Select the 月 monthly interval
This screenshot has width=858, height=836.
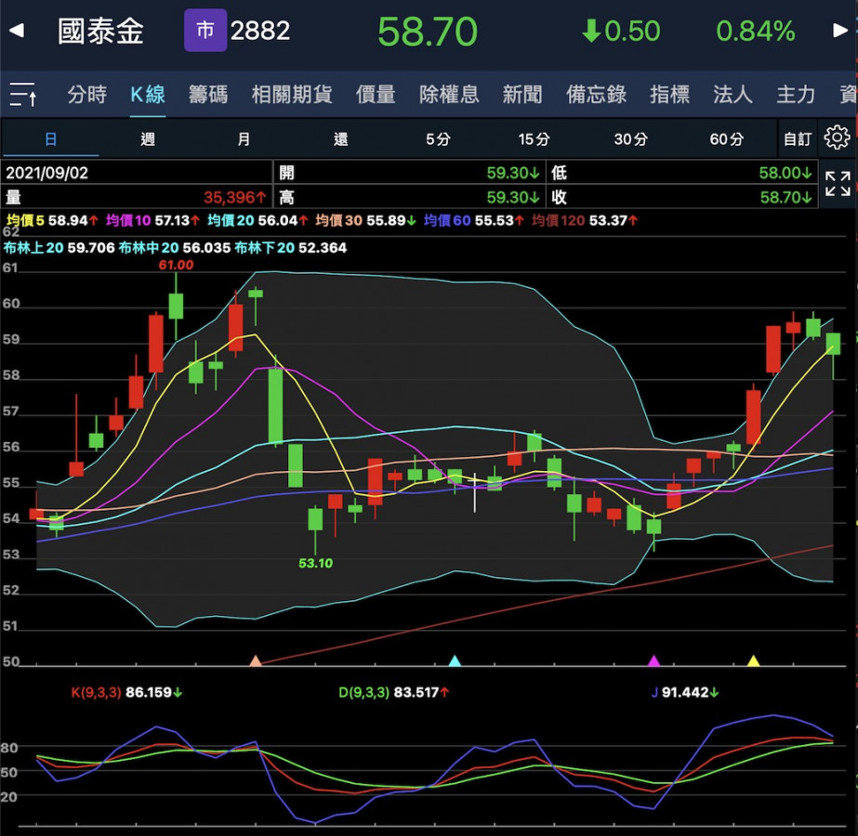244,139
